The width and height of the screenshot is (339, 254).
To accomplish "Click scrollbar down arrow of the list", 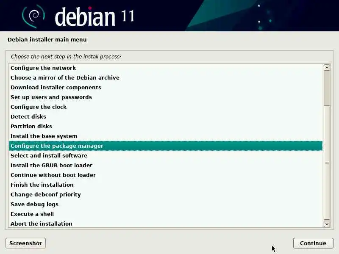I will coord(327,224).
